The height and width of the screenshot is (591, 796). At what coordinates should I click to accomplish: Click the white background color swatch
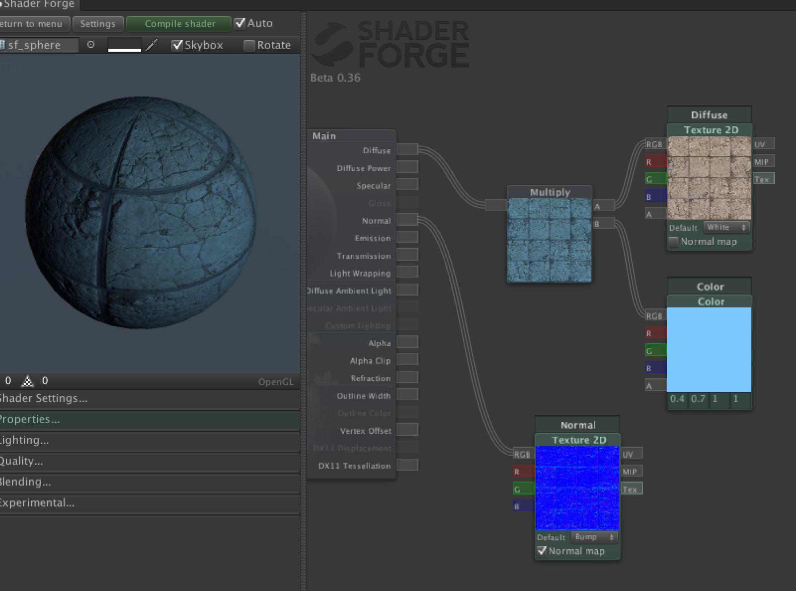(x=125, y=45)
